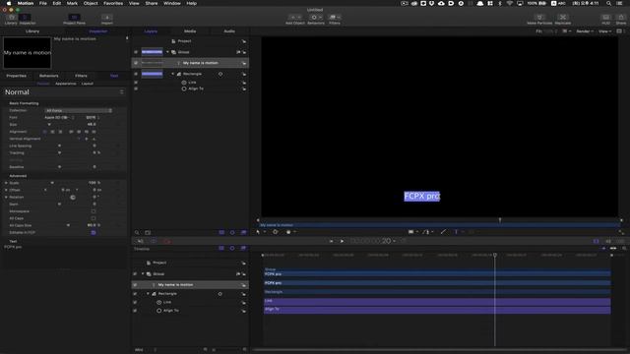The height and width of the screenshot is (354, 630).
Task: Click the Replicate toolbar icon
Action: (562, 19)
